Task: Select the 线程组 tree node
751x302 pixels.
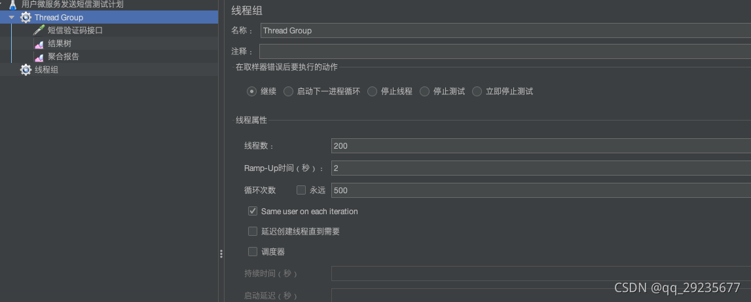Action: (46, 69)
